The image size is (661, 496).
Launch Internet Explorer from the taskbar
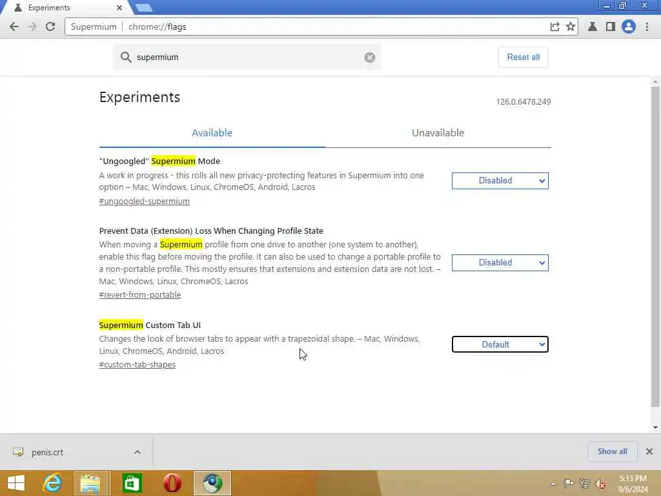point(53,483)
